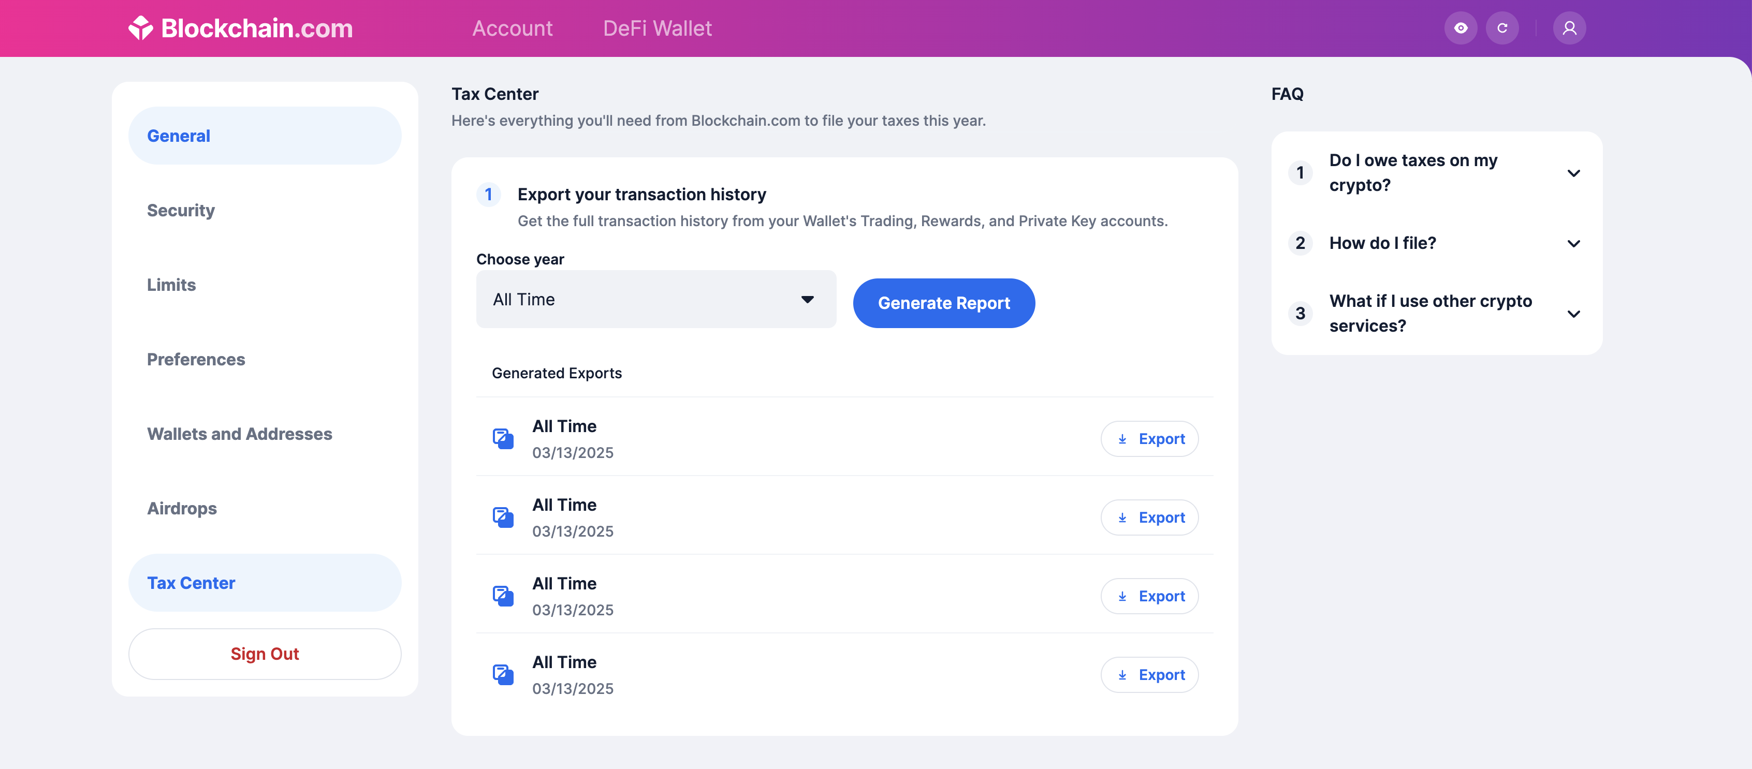Click second All Time export file icon
1752x769 pixels.
503,517
